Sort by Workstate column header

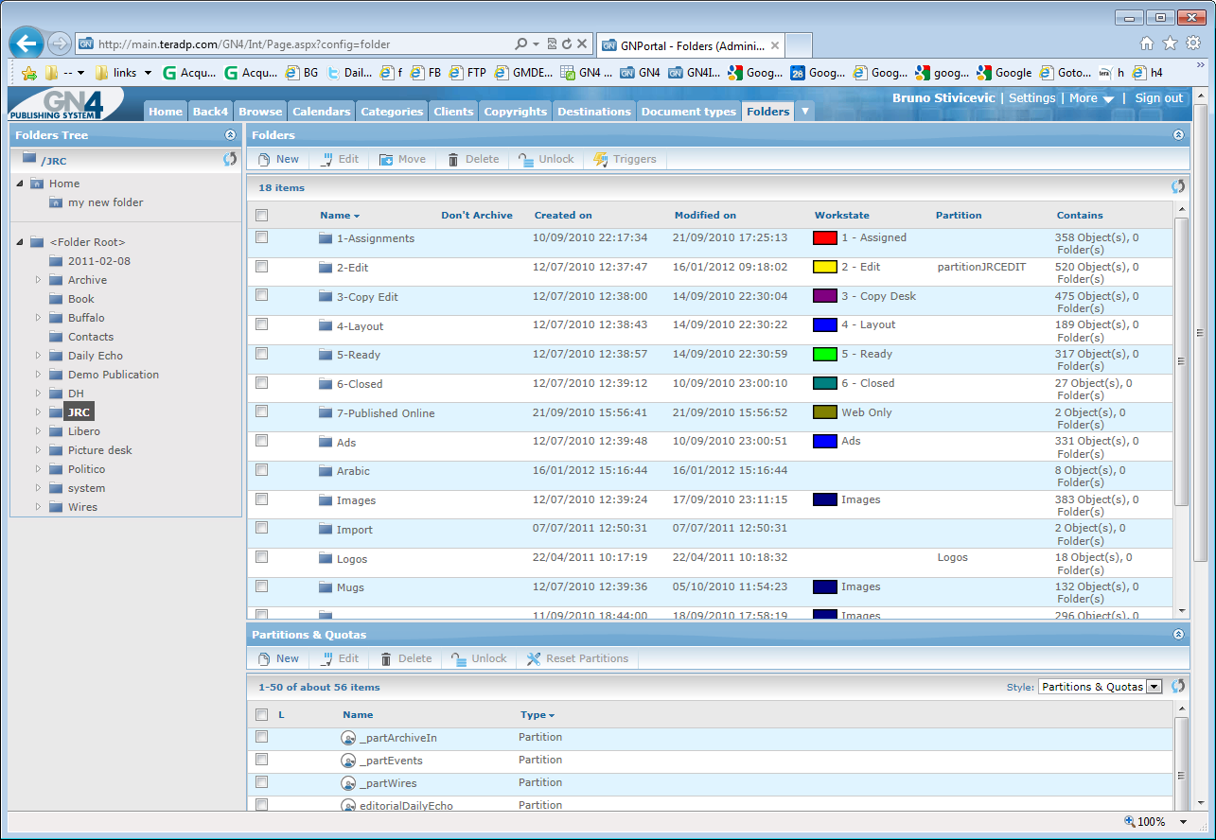(x=842, y=216)
